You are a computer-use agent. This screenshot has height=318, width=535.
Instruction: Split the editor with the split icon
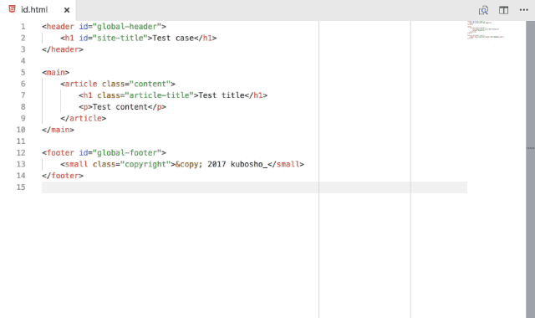[503, 10]
